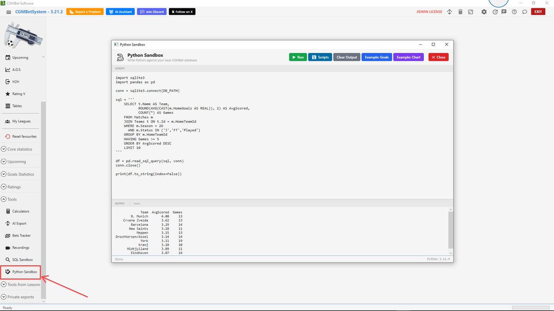554x311 pixels.
Task: Click Clear Output button
Action: tap(347, 57)
